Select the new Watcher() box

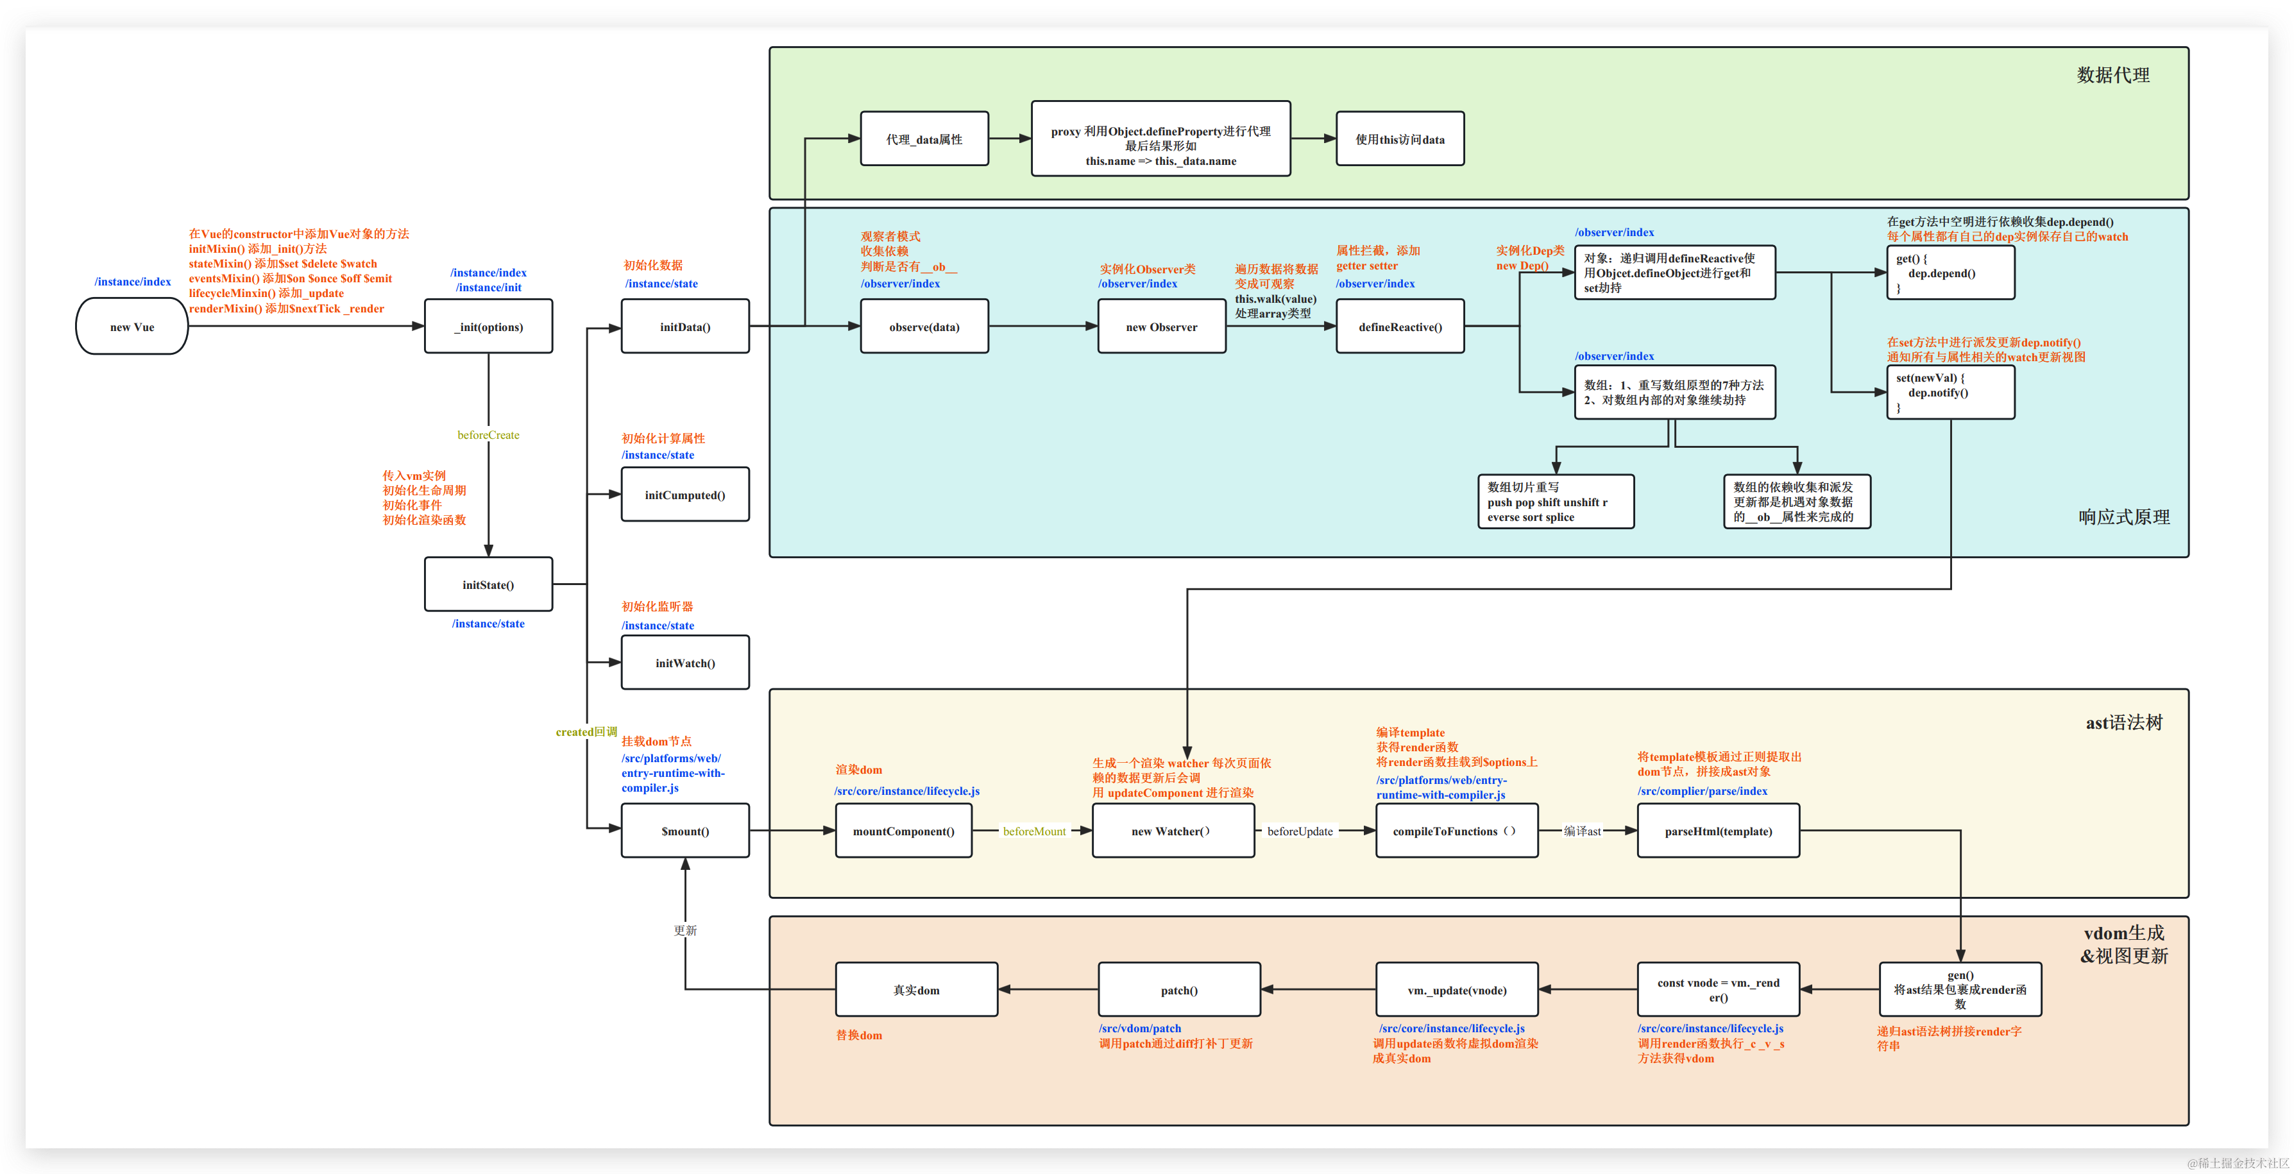1173,831
